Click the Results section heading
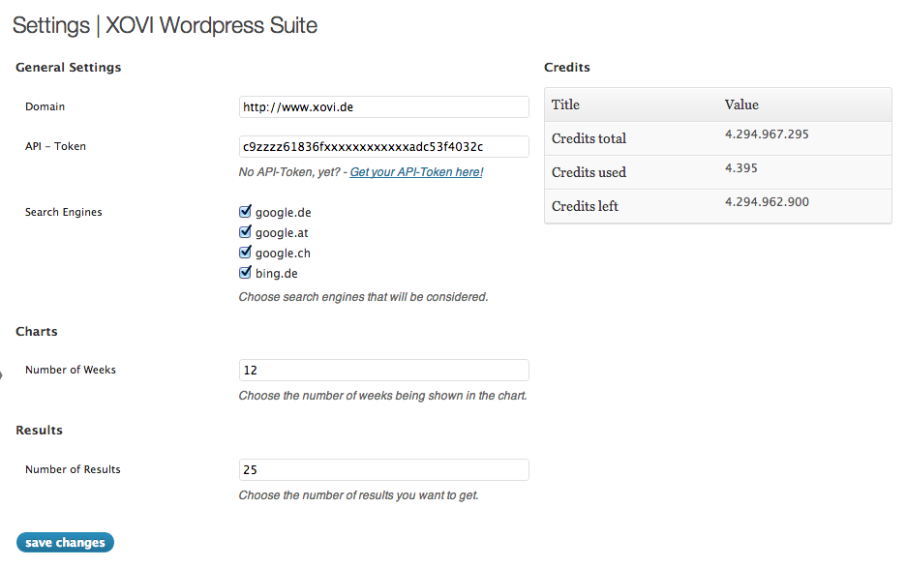Screen dimensions: 906x567 39,431
